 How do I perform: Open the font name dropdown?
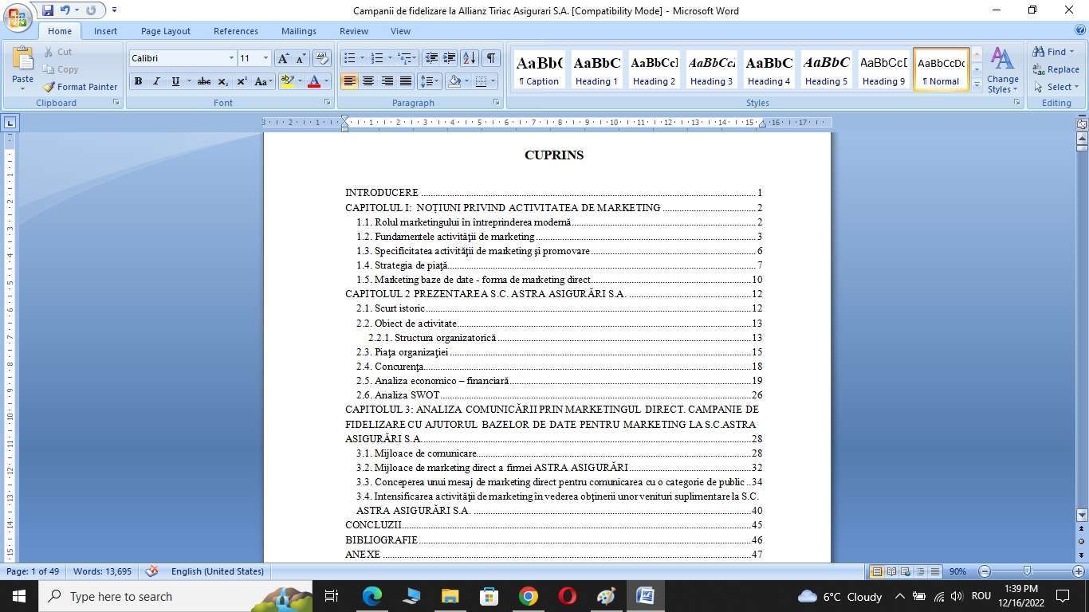click(231, 58)
